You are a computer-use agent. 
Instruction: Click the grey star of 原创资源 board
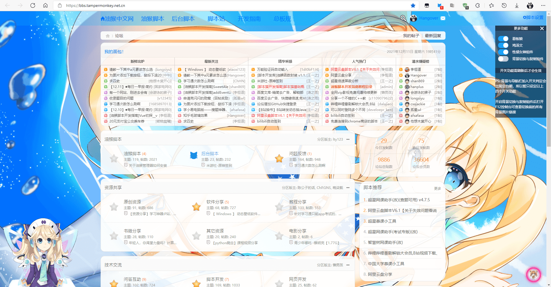114,207
